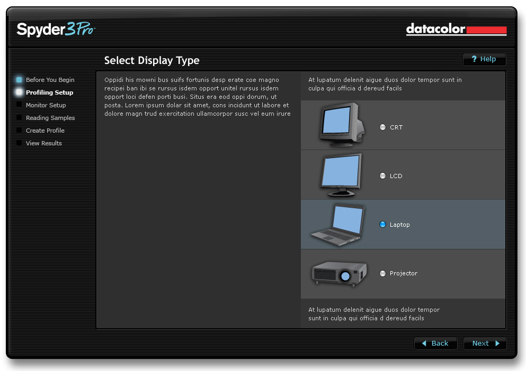Select the LCD radio button
Image resolution: width=526 pixels, height=371 pixels.
tap(382, 176)
